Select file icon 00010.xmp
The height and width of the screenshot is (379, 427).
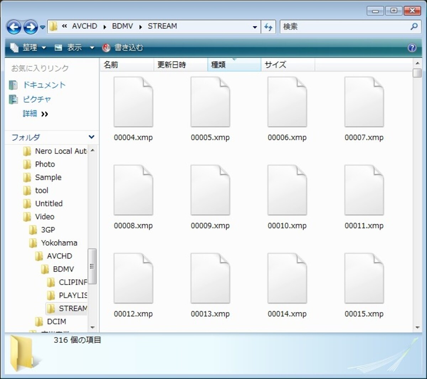pyautogui.click(x=287, y=190)
